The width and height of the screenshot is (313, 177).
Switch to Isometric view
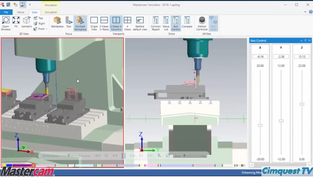[x=27, y=22]
